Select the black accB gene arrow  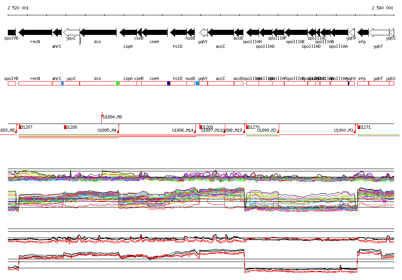pos(239,32)
